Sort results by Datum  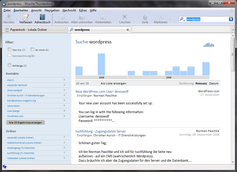(x=214, y=83)
